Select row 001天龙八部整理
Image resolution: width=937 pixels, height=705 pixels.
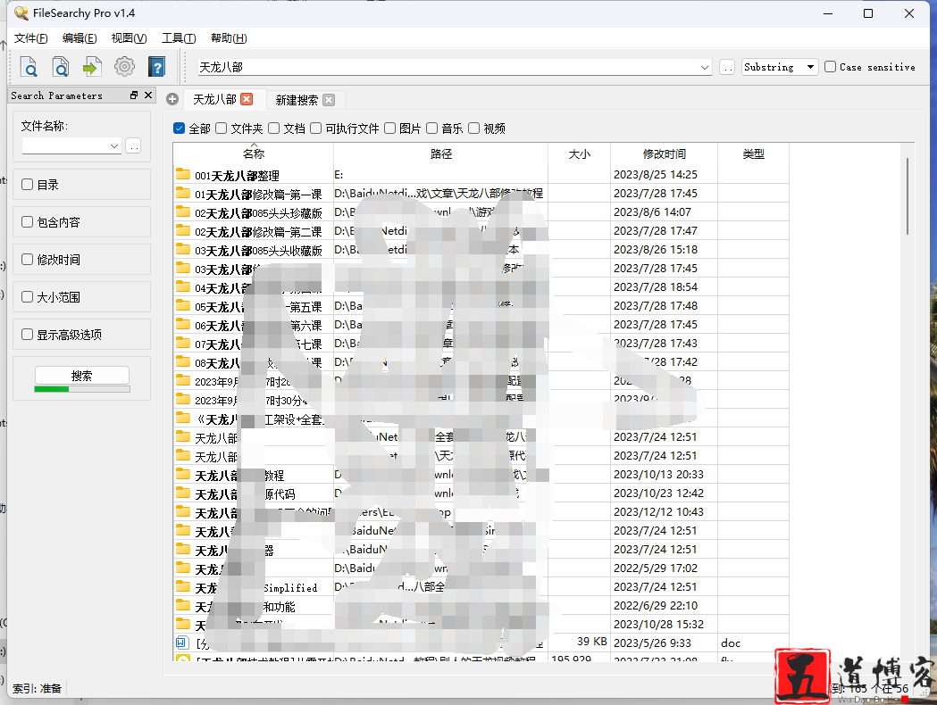click(x=481, y=174)
